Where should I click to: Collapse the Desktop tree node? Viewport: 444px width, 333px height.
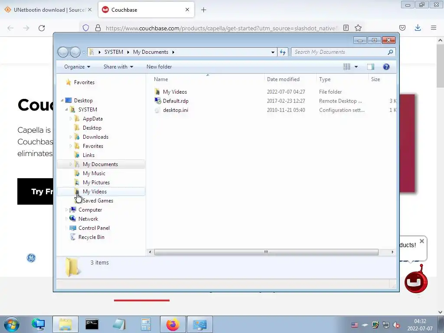coord(62,101)
